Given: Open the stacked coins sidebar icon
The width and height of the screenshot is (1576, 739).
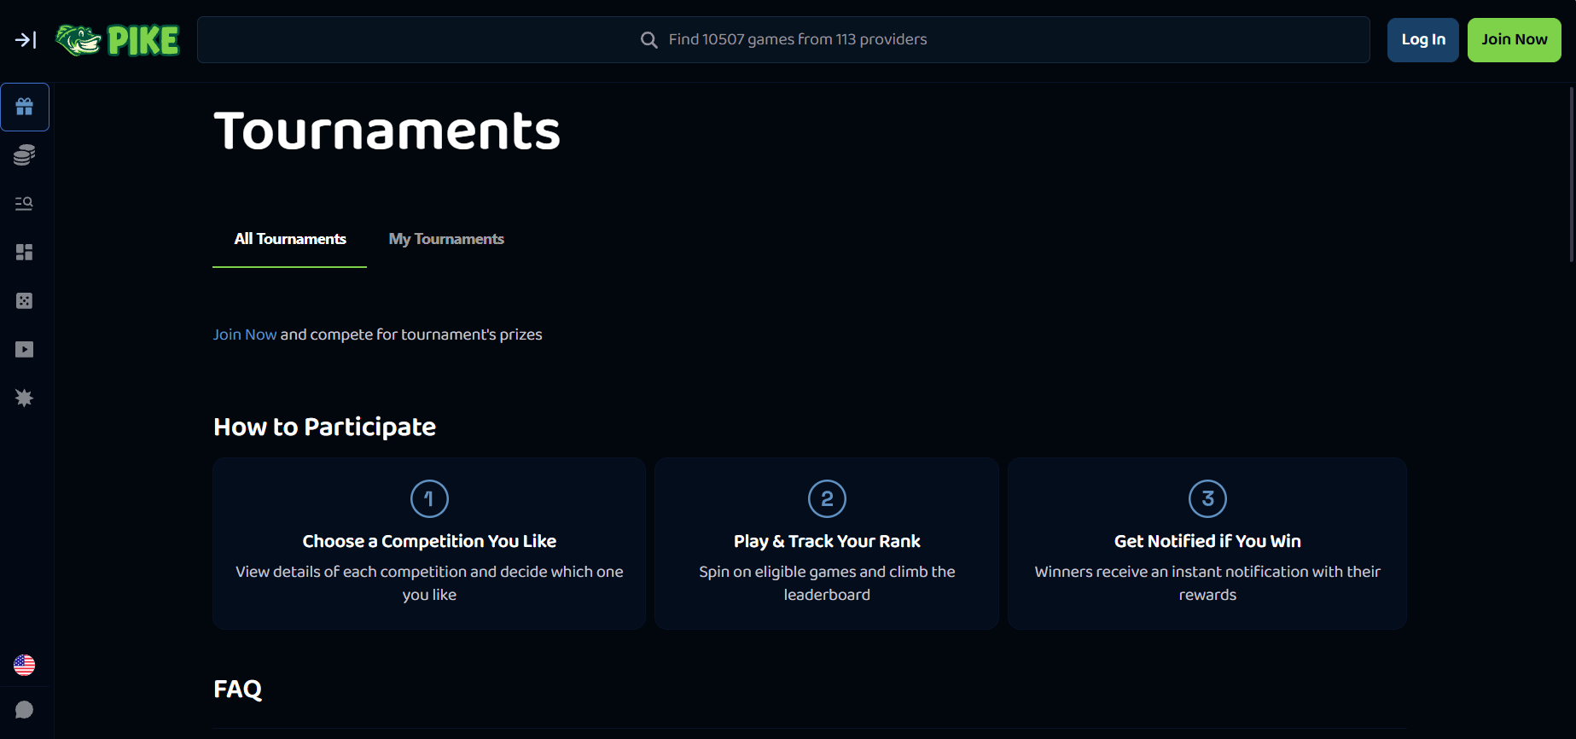Looking at the screenshot, I should (x=25, y=155).
